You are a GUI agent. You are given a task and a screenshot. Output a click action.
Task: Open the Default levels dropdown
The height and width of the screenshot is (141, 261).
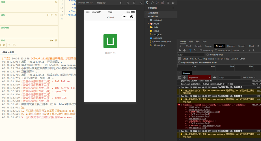tap(249, 78)
